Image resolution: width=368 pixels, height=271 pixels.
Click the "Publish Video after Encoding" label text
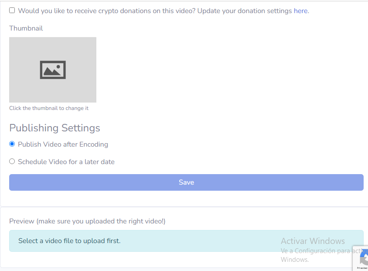(63, 144)
